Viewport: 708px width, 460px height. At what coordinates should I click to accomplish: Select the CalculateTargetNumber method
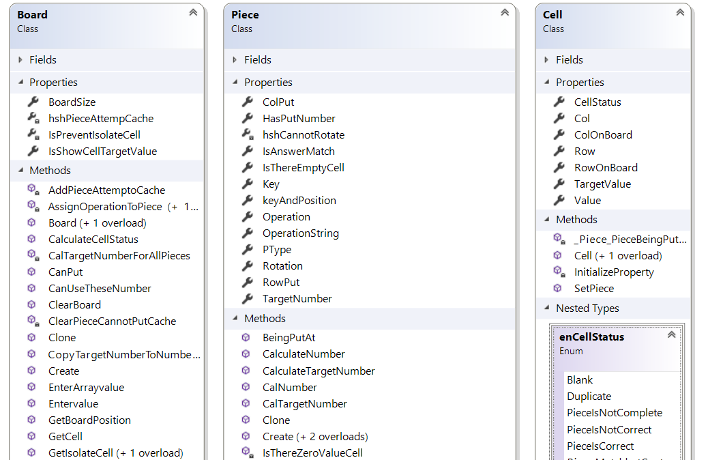319,371
